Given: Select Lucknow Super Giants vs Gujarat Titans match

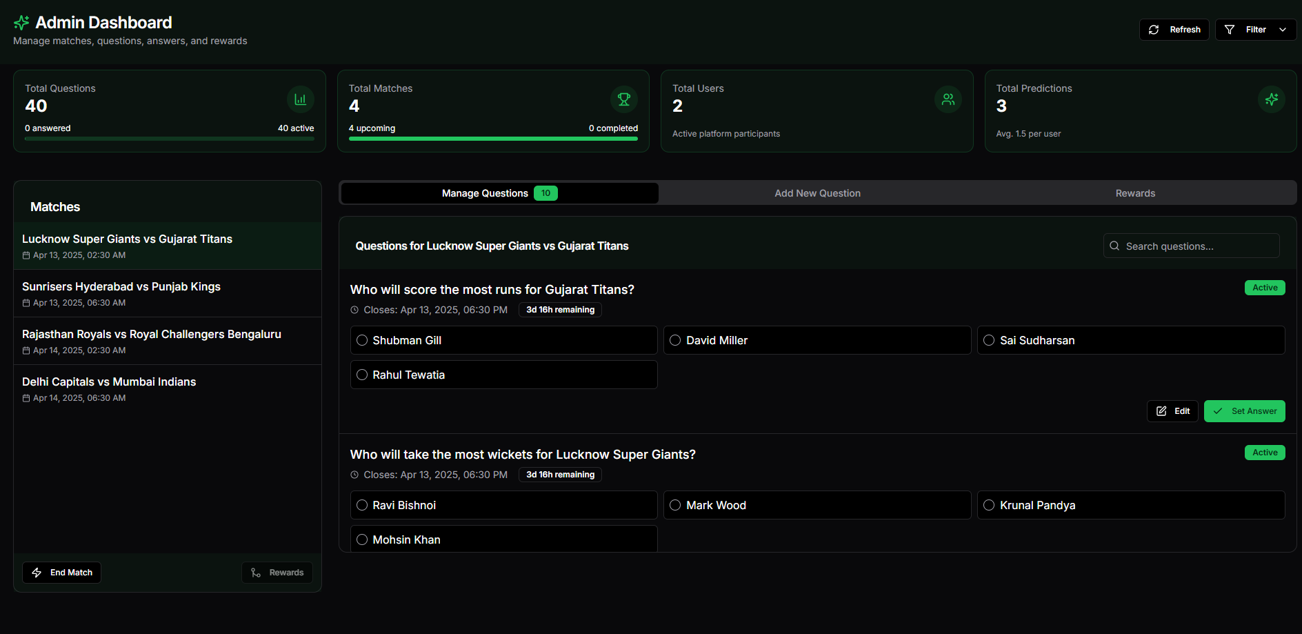Looking at the screenshot, I should tap(168, 246).
